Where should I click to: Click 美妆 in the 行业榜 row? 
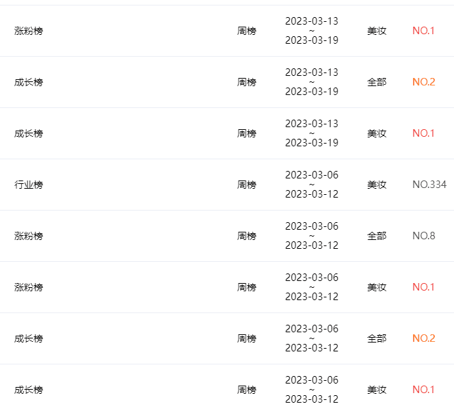377,185
